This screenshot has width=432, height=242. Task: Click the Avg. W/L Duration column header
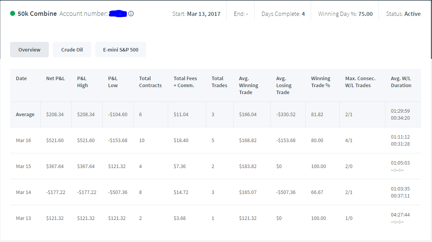click(x=401, y=82)
